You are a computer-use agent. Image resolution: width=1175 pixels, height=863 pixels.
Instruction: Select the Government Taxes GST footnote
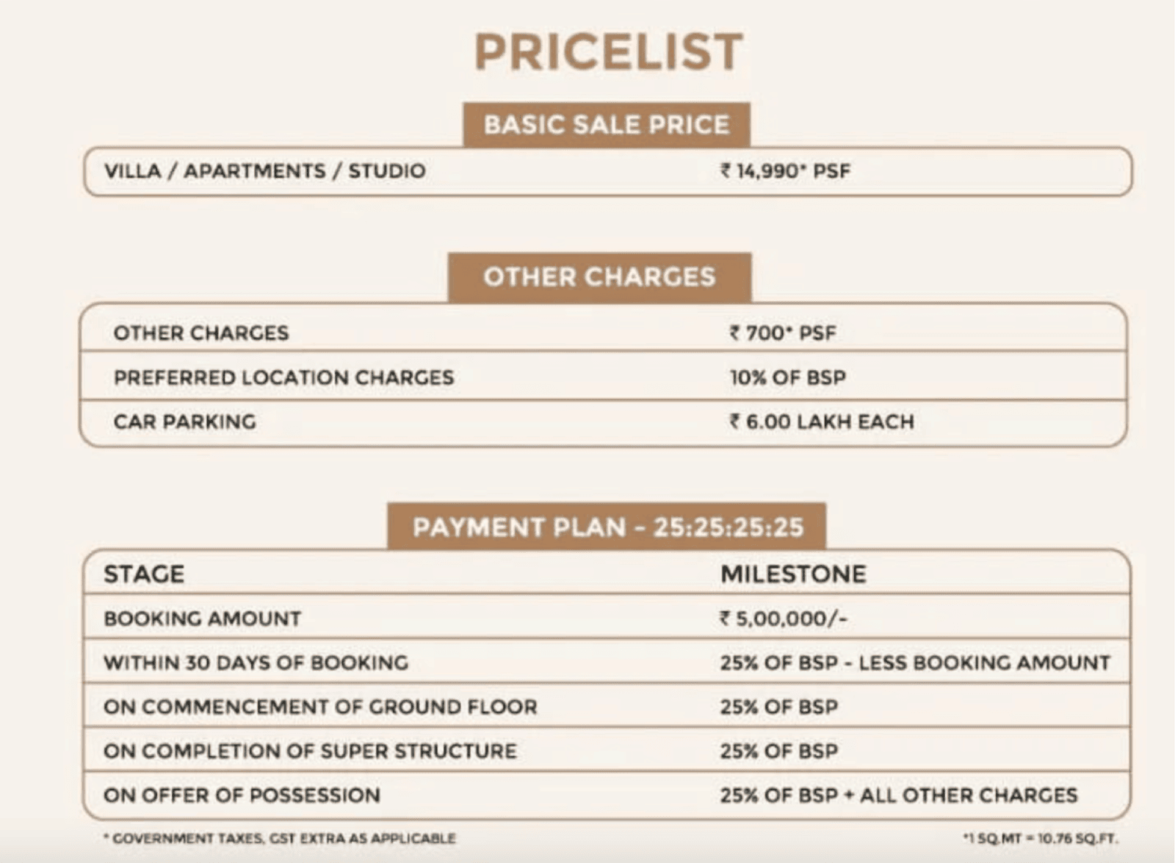click(x=281, y=838)
